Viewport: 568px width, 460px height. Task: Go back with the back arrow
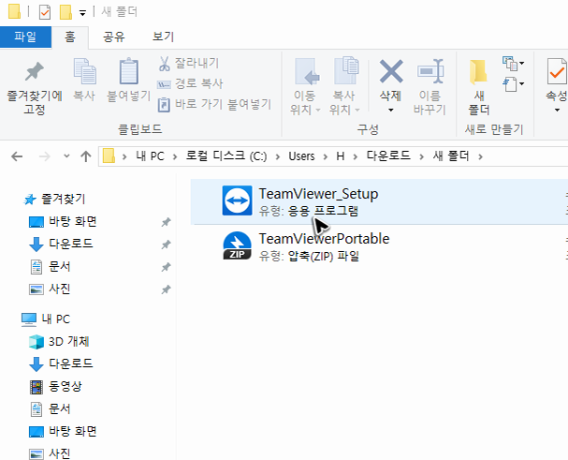(17, 156)
